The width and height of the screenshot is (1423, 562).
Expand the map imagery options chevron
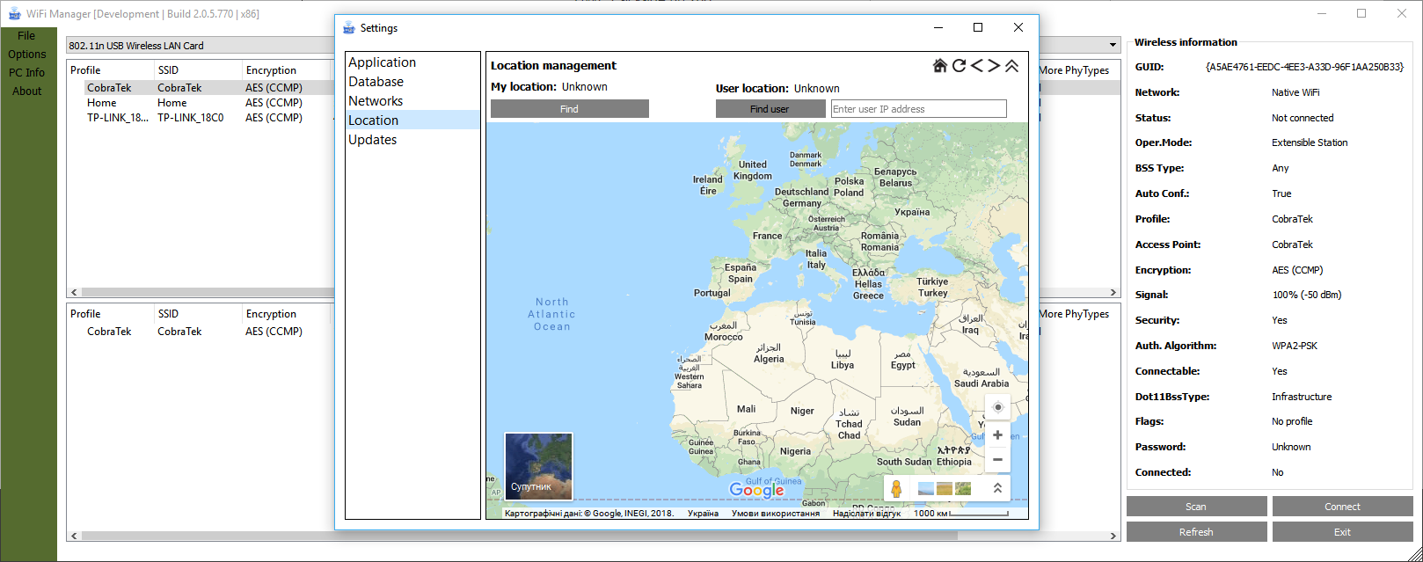[997, 488]
